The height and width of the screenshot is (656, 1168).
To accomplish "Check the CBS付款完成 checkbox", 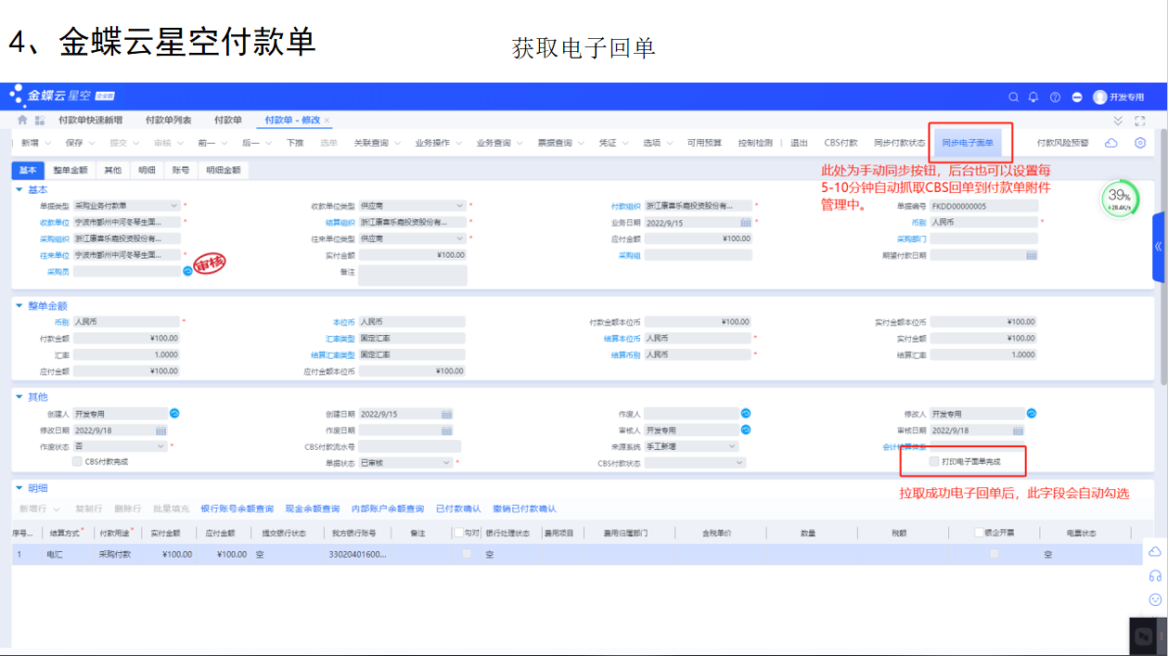I will pos(77,460).
